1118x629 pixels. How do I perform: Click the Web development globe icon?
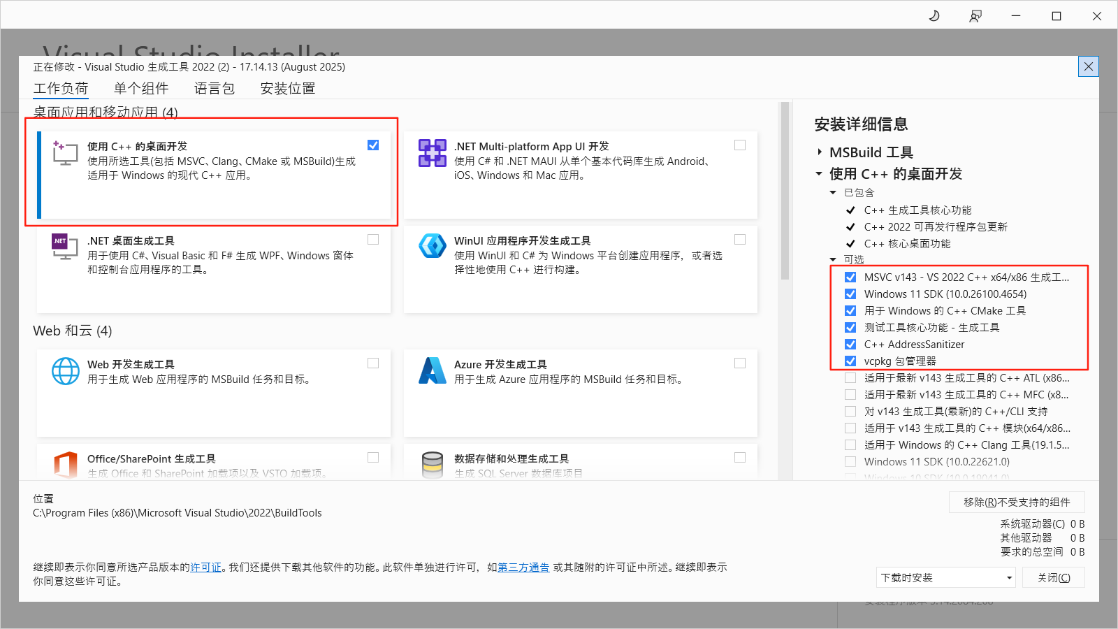[65, 371]
